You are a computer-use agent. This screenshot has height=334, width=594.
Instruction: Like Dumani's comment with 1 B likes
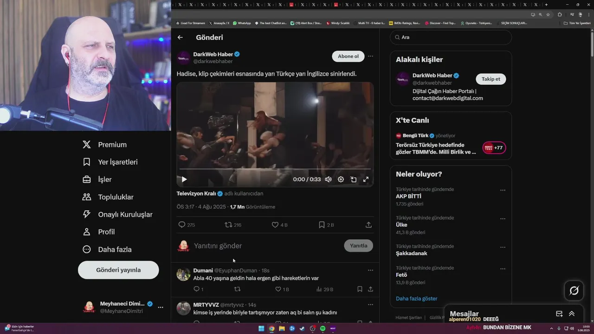(x=278, y=289)
